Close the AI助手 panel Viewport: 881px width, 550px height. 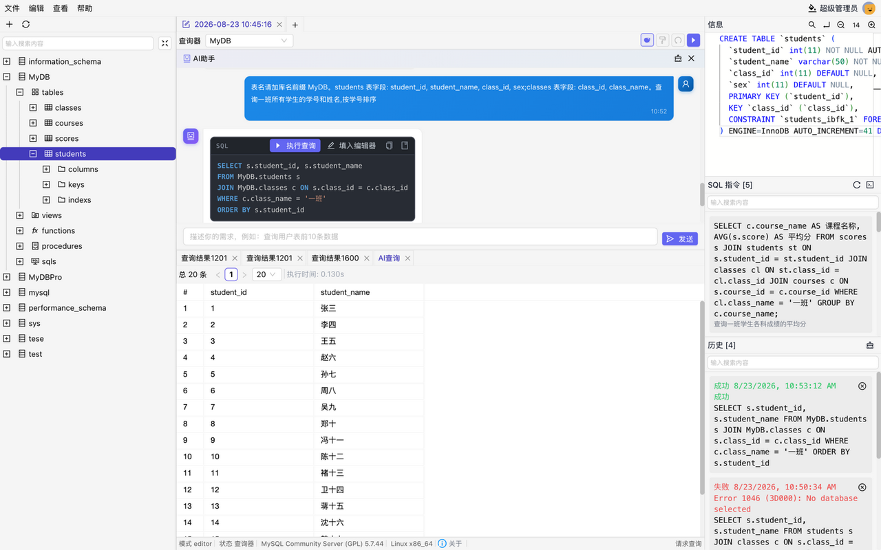tap(692, 58)
